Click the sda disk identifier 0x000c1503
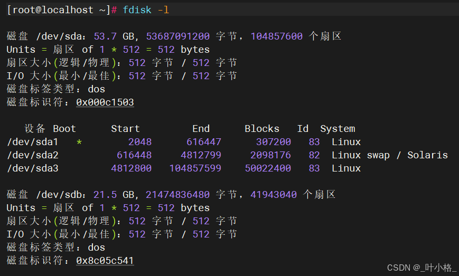Viewport: 459px width, 276px height. (105, 102)
